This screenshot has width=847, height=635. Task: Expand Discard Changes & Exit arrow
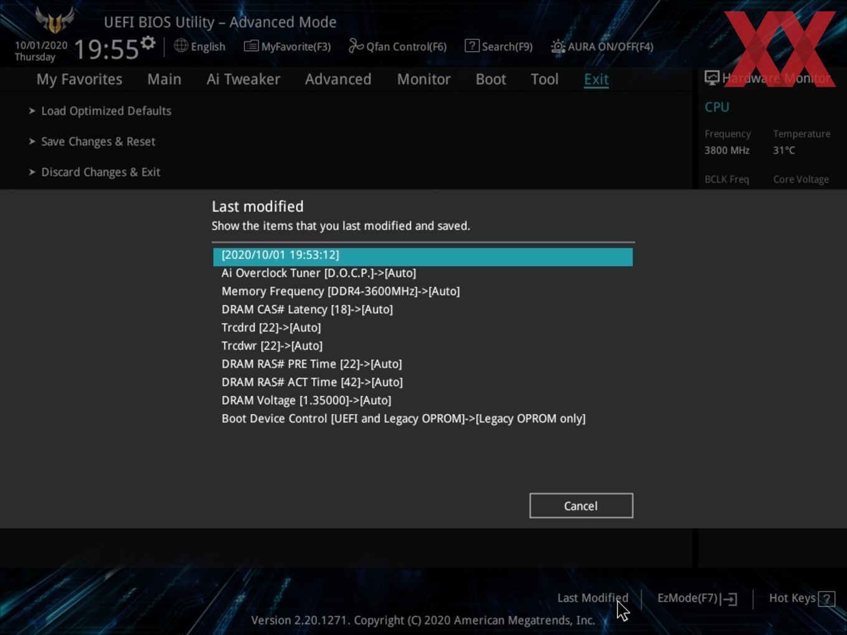(32, 172)
